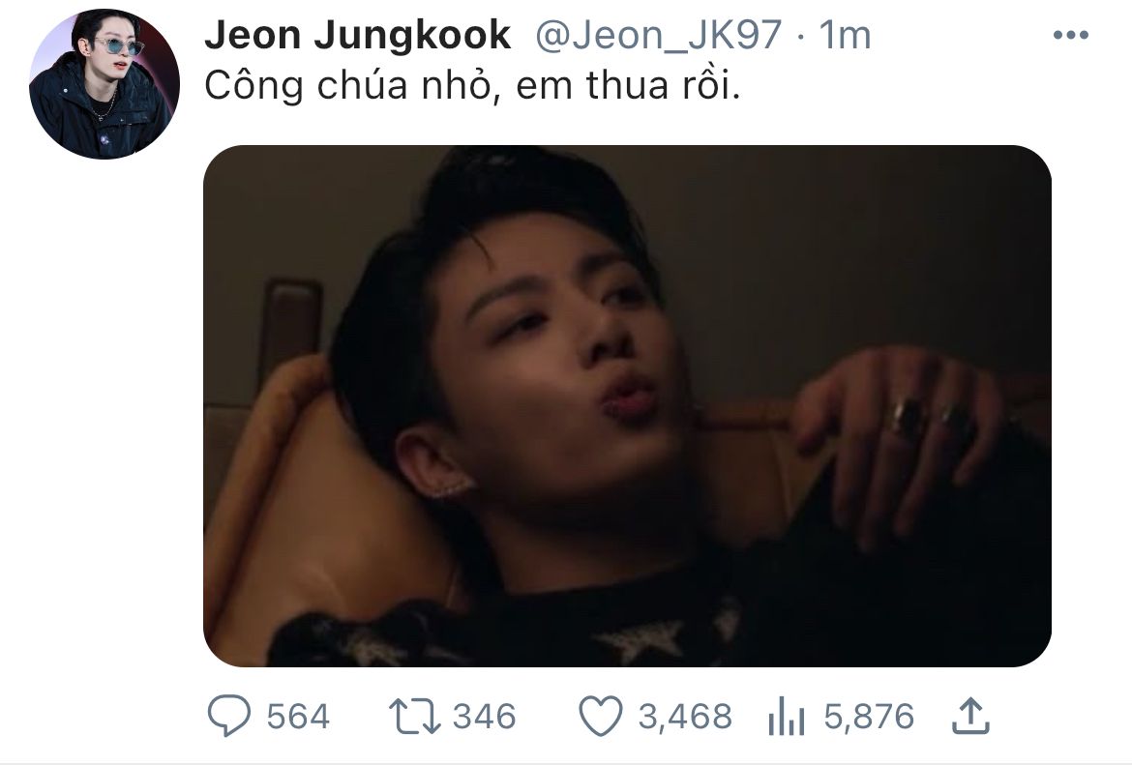1132x765 pixels.
Task: Open Jeon Jungkook's round profile avatar
Action: [x=104, y=84]
